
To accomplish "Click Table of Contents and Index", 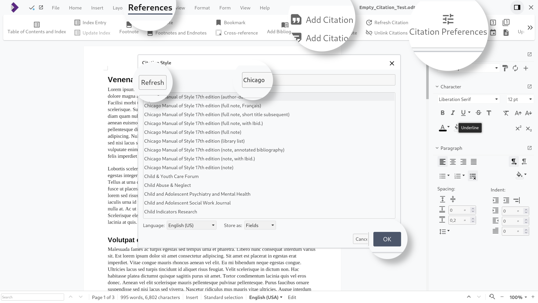I will (x=37, y=28).
